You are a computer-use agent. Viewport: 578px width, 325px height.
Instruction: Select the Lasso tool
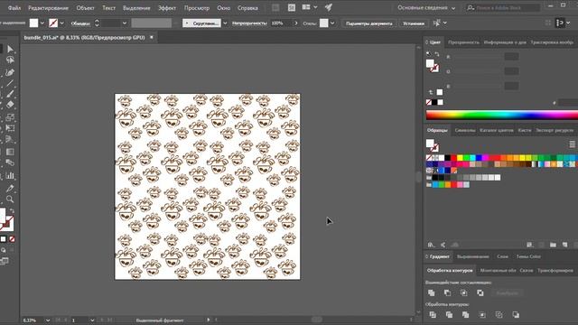(x=10, y=60)
